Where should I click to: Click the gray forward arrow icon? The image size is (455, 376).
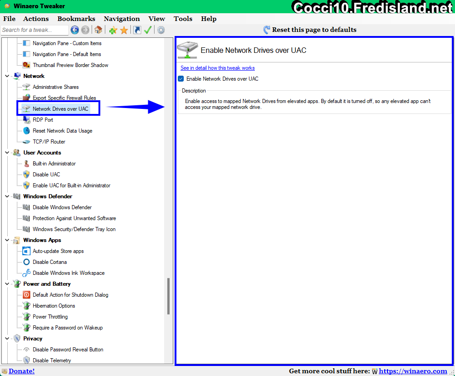point(85,30)
